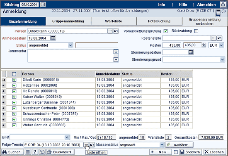228x156 pixels.
Task: Select the row marker for Weber Gertrude
Action: click(3, 125)
